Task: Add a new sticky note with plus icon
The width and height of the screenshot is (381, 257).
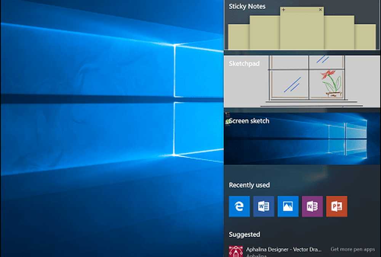Action: click(283, 10)
